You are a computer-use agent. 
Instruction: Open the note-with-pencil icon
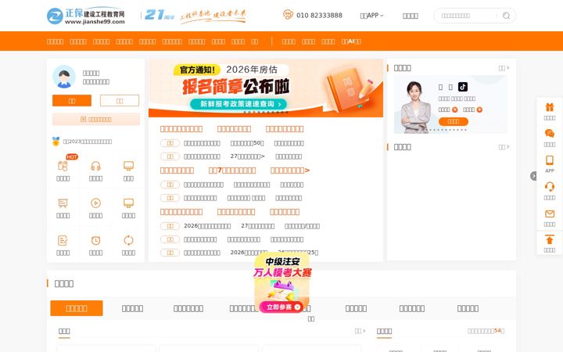[63, 240]
